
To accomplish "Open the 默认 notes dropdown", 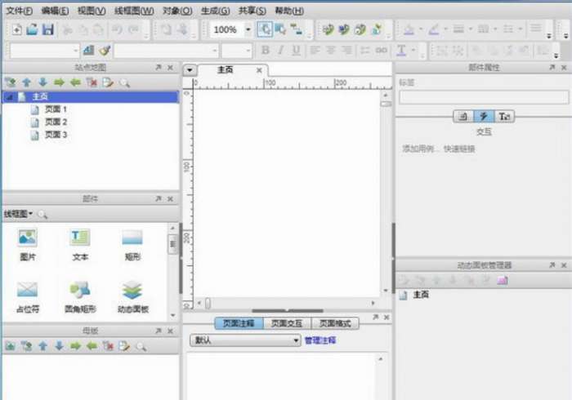I will tap(245, 340).
